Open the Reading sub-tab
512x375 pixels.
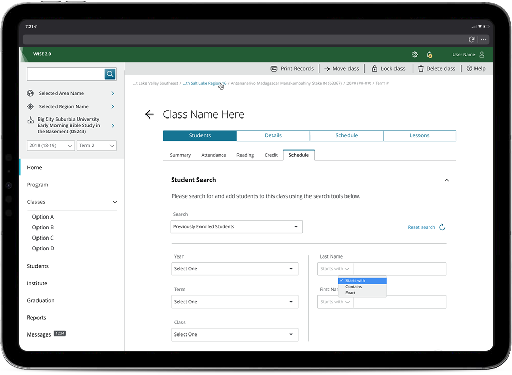[245, 155]
